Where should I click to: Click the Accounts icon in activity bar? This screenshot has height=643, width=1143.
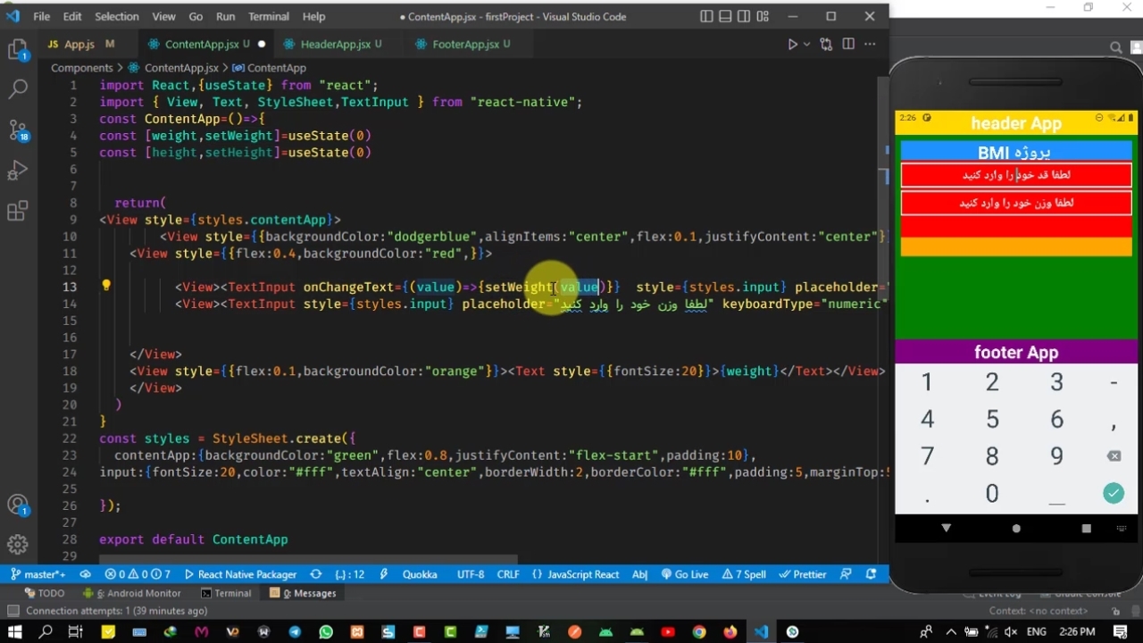click(x=18, y=505)
